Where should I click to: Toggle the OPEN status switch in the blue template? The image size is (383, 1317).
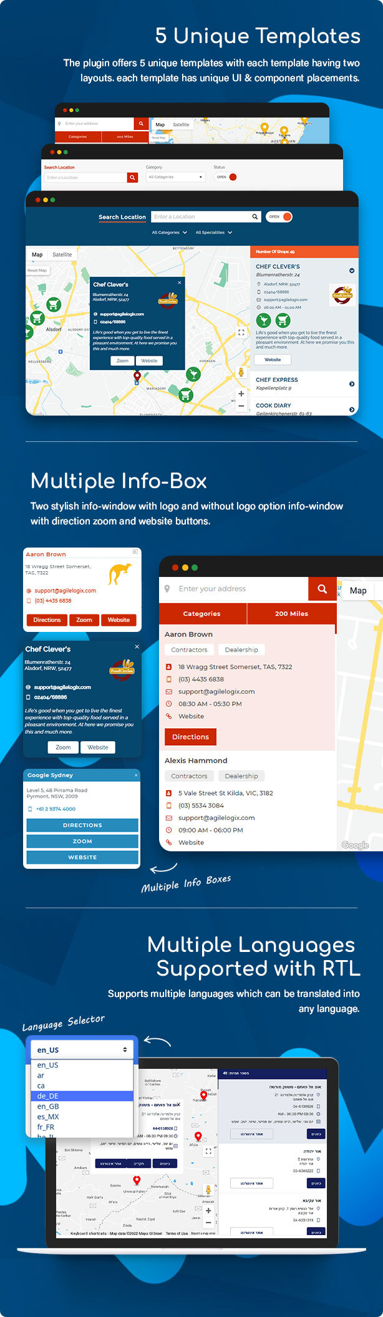point(280,217)
